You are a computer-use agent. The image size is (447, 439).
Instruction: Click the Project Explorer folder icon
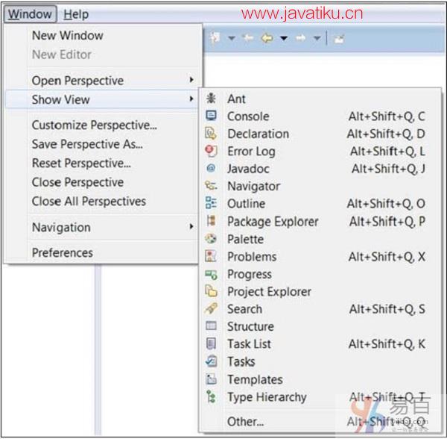pyautogui.click(x=212, y=291)
